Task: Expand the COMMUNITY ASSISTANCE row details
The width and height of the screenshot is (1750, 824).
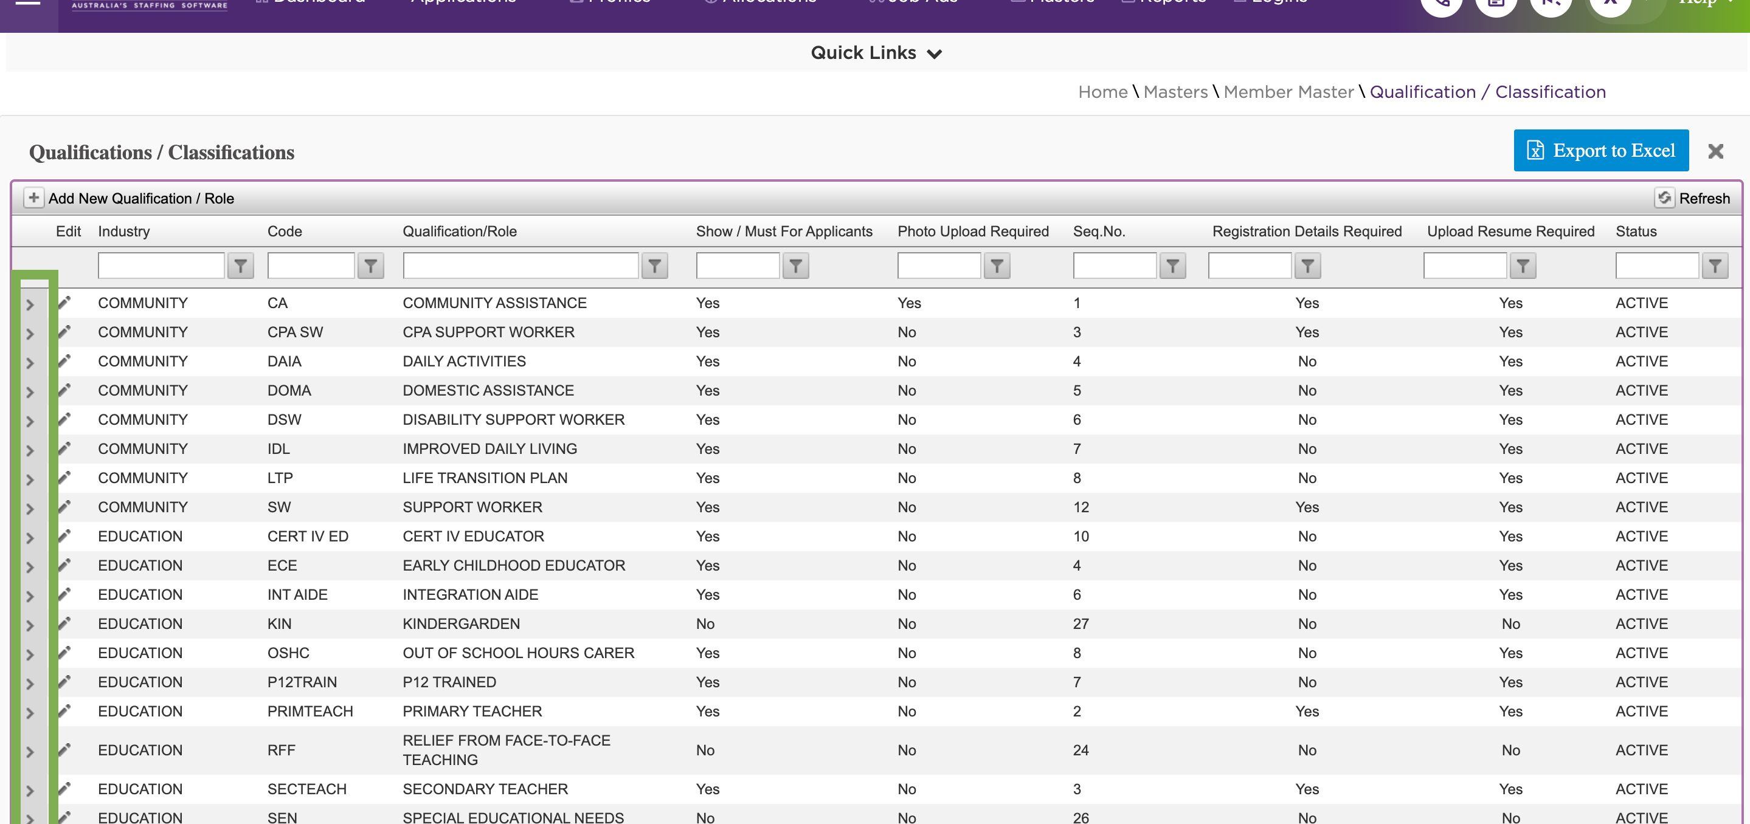Action: (30, 305)
